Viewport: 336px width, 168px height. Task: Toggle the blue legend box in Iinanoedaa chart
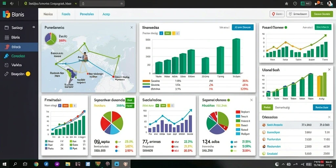click(161, 33)
